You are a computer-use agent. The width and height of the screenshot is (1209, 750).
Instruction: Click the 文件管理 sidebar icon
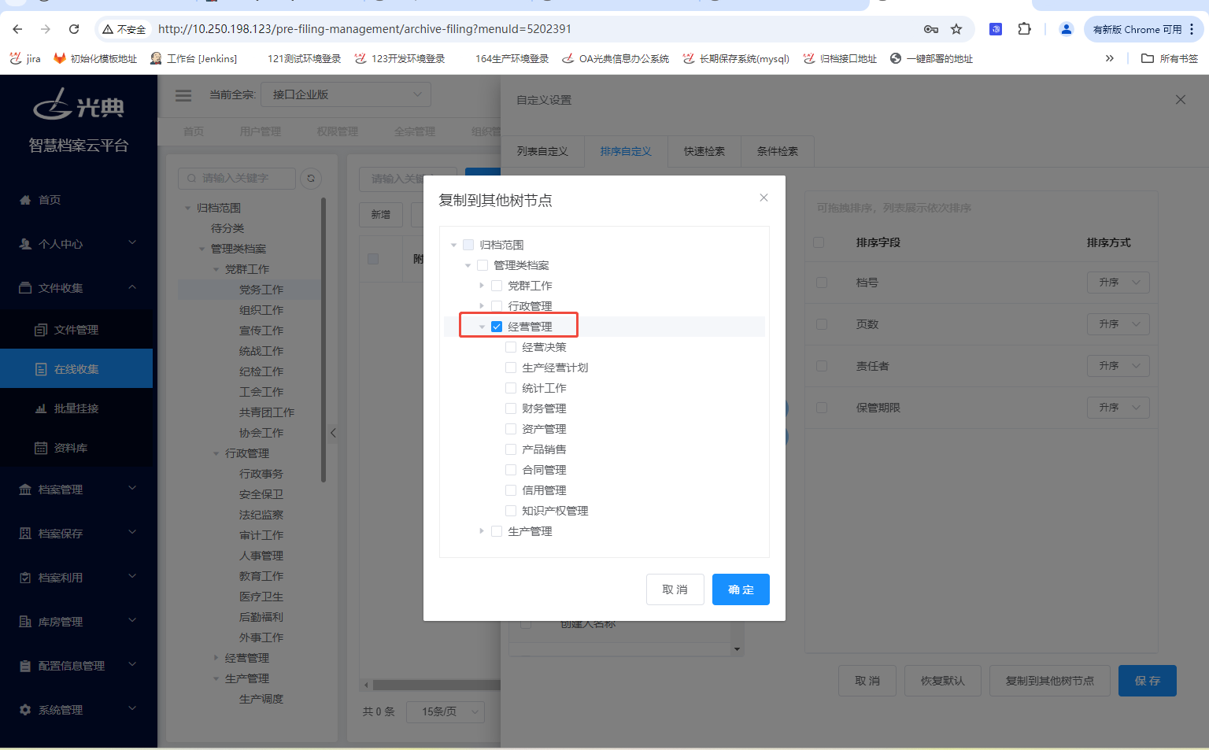pos(41,330)
